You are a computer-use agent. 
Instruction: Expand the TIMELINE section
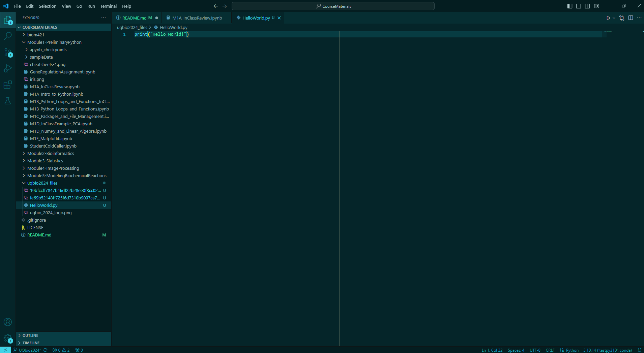(x=63, y=343)
